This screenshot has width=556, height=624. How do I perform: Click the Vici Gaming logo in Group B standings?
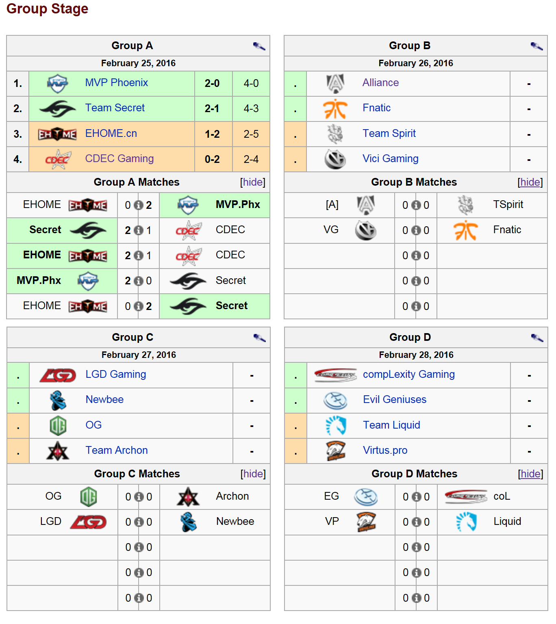point(335,159)
